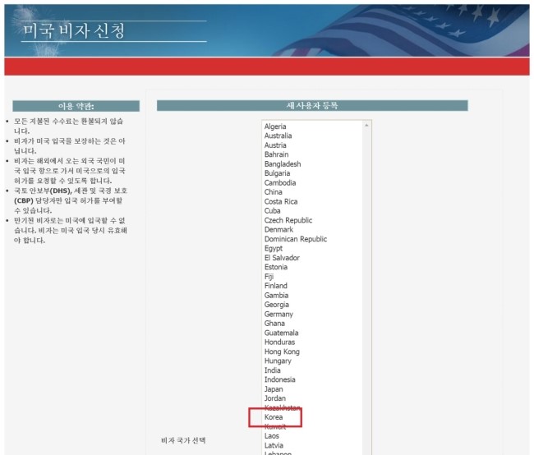Select China from the dropdown options

273,192
